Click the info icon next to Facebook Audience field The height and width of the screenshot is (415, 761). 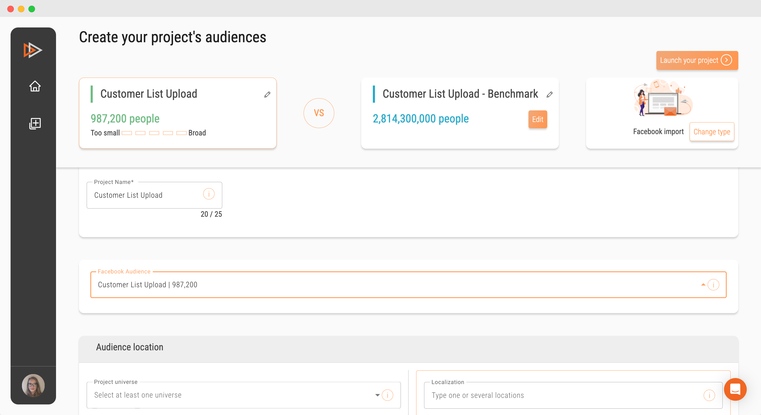point(714,284)
